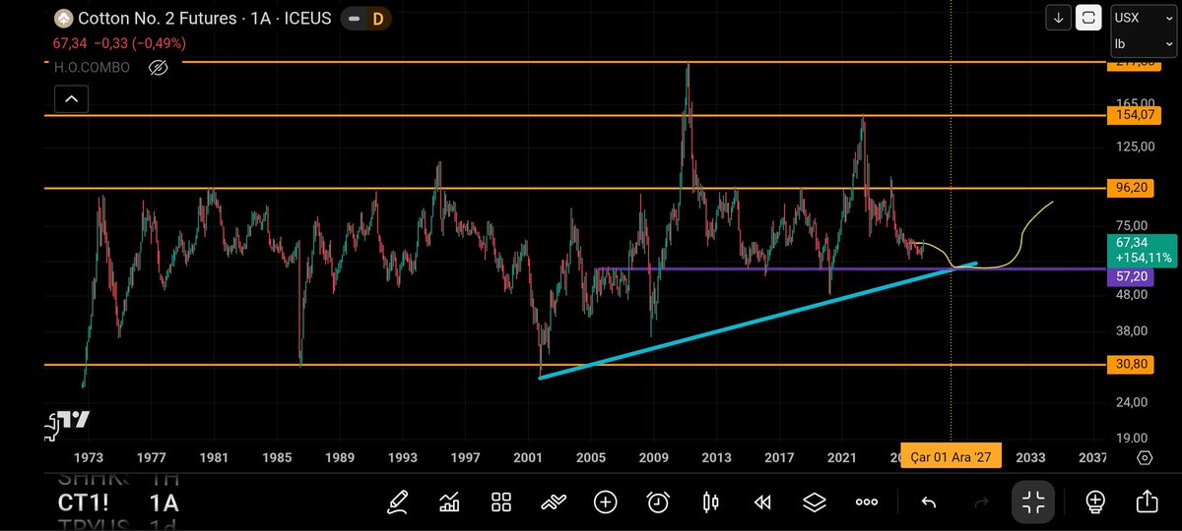Image resolution: width=1182 pixels, height=531 pixels.
Task: Open the lb unit selector
Action: click(x=1142, y=44)
